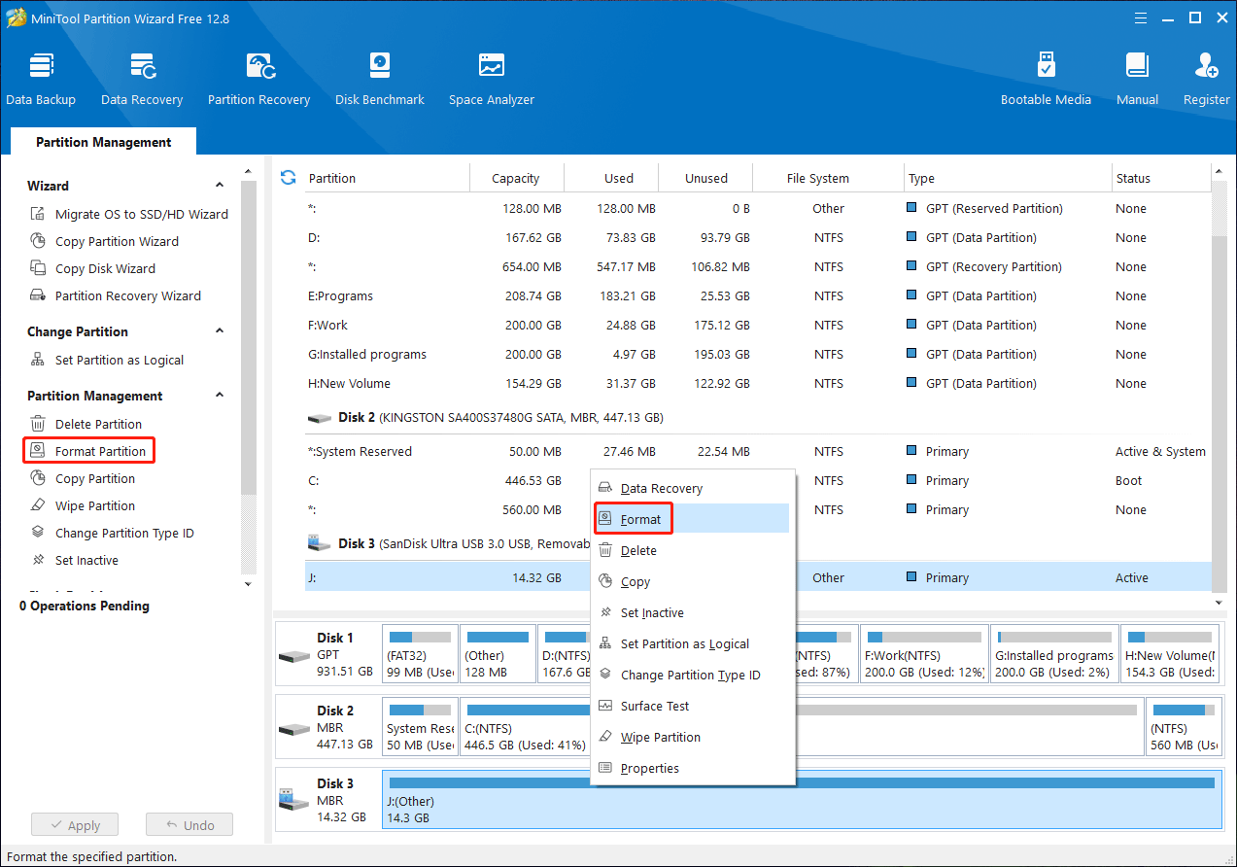Click the Apply button
Screen dimensions: 1237x867
point(74,825)
